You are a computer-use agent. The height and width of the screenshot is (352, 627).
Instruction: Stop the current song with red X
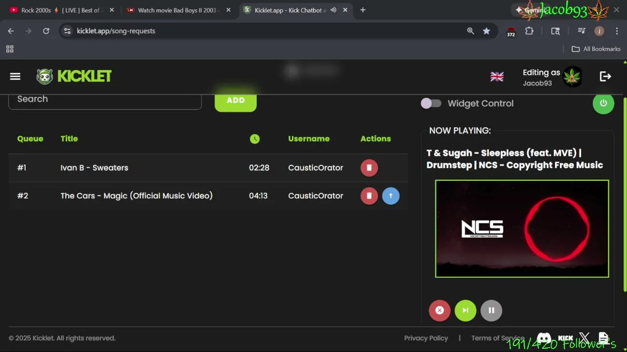click(439, 310)
